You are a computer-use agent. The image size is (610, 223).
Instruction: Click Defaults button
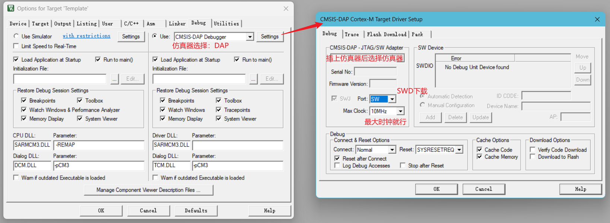point(196,210)
